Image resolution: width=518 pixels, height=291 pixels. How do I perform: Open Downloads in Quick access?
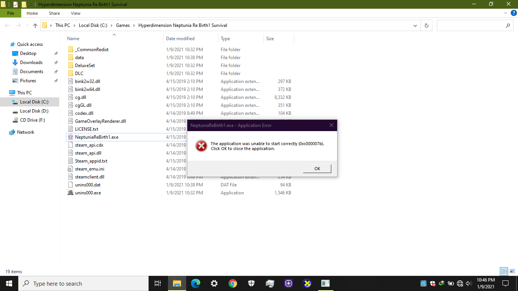(31, 63)
